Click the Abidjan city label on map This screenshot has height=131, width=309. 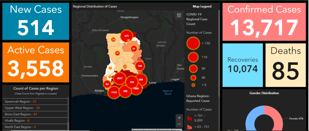(x=99, y=91)
